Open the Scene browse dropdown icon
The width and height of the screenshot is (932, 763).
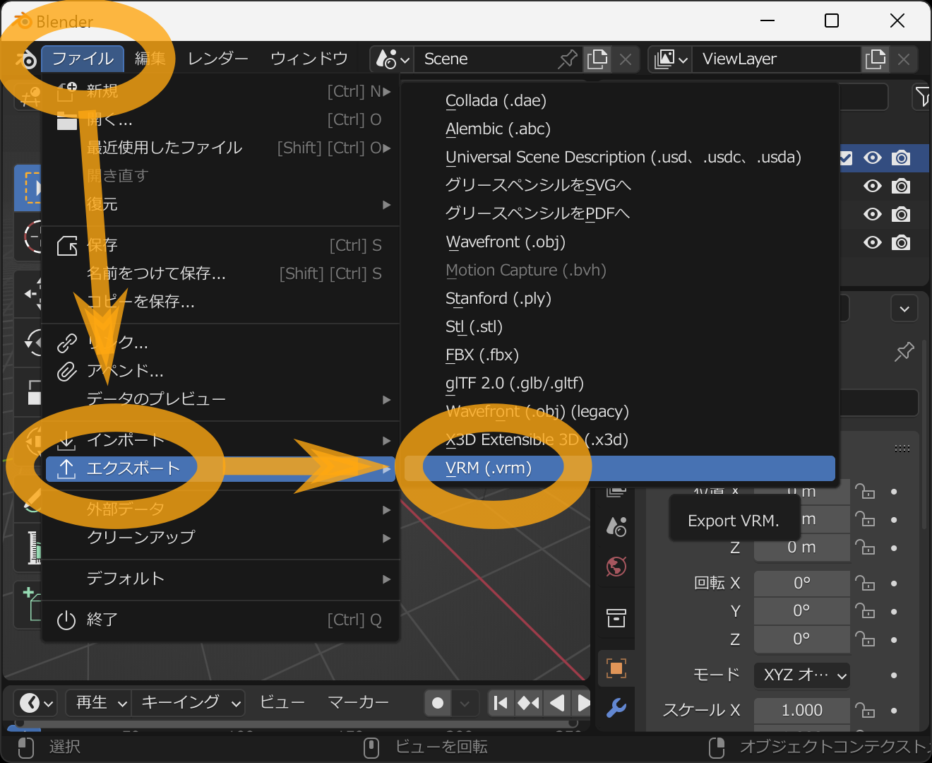pos(392,59)
